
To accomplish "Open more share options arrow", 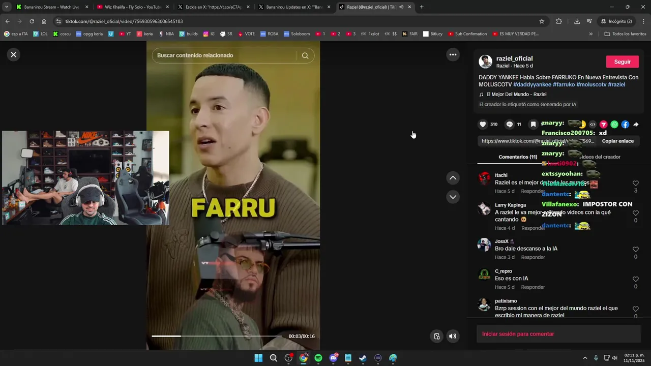I will (636, 124).
